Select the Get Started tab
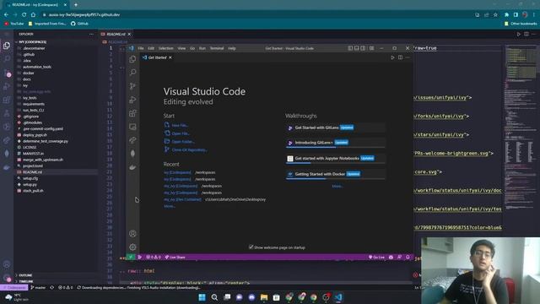Viewport: 540px width, 304px height. 157,57
